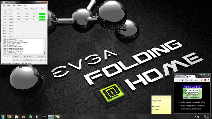The width and height of the screenshot is (212, 119).
Task: Click the EVGA 'E' taskbar icon
Action: click(x=37, y=117)
